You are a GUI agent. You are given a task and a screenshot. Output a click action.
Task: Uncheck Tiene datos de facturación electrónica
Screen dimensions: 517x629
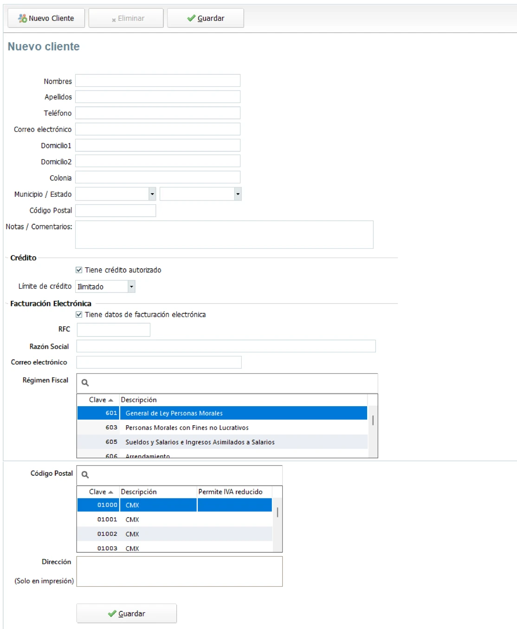[79, 315]
